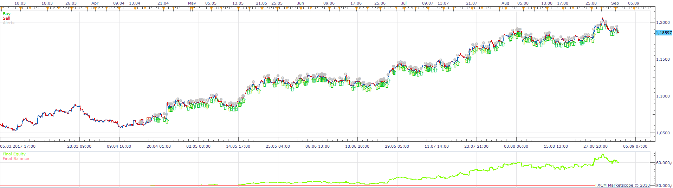Image resolution: width=673 pixels, height=188 pixels.
Task: Click the Final Balance legend label
Action: [16, 159]
